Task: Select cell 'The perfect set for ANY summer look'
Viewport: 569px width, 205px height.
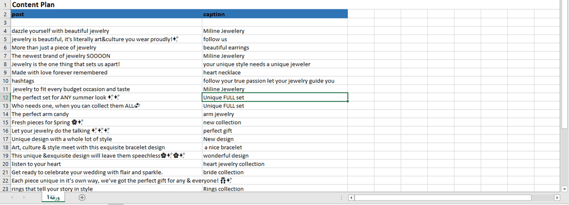Action: 106,98
